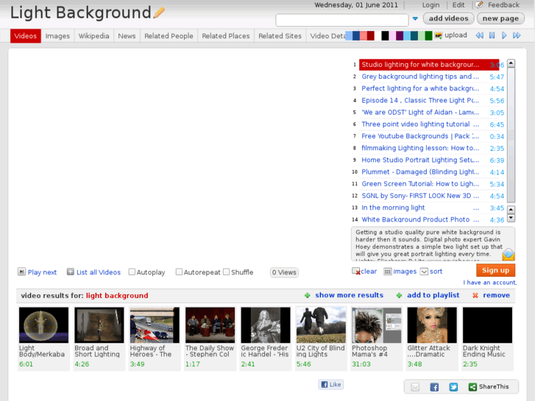This screenshot has height=401, width=535.
Task: Click the pencil edit icon beside the title
Action: [x=159, y=13]
